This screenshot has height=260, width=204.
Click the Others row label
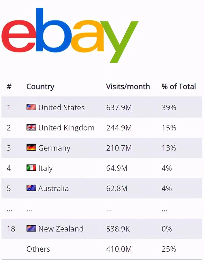click(38, 249)
